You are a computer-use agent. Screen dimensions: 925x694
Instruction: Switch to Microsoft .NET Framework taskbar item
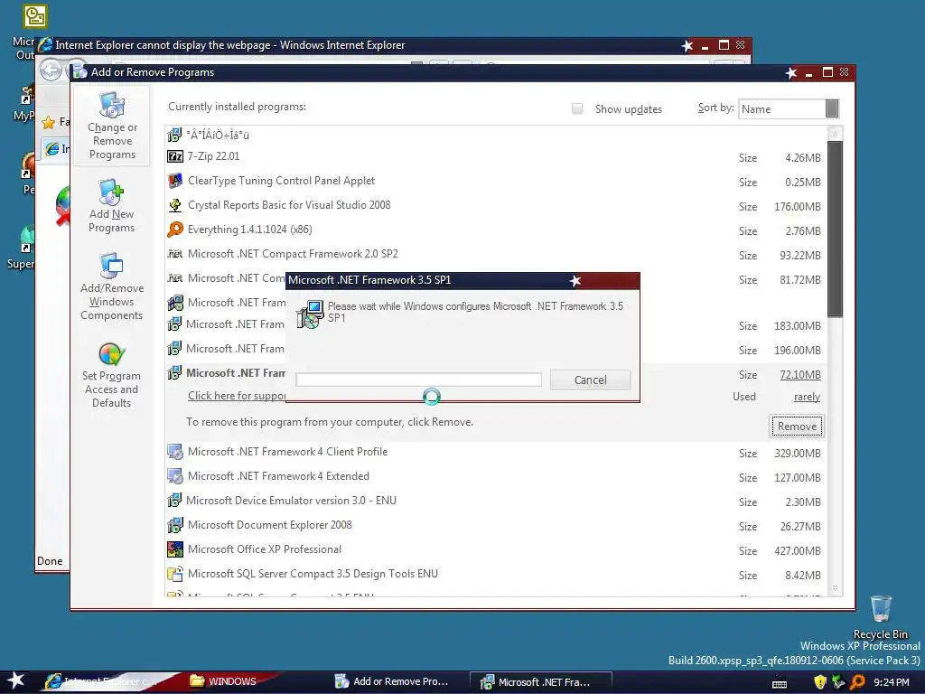[x=540, y=681]
